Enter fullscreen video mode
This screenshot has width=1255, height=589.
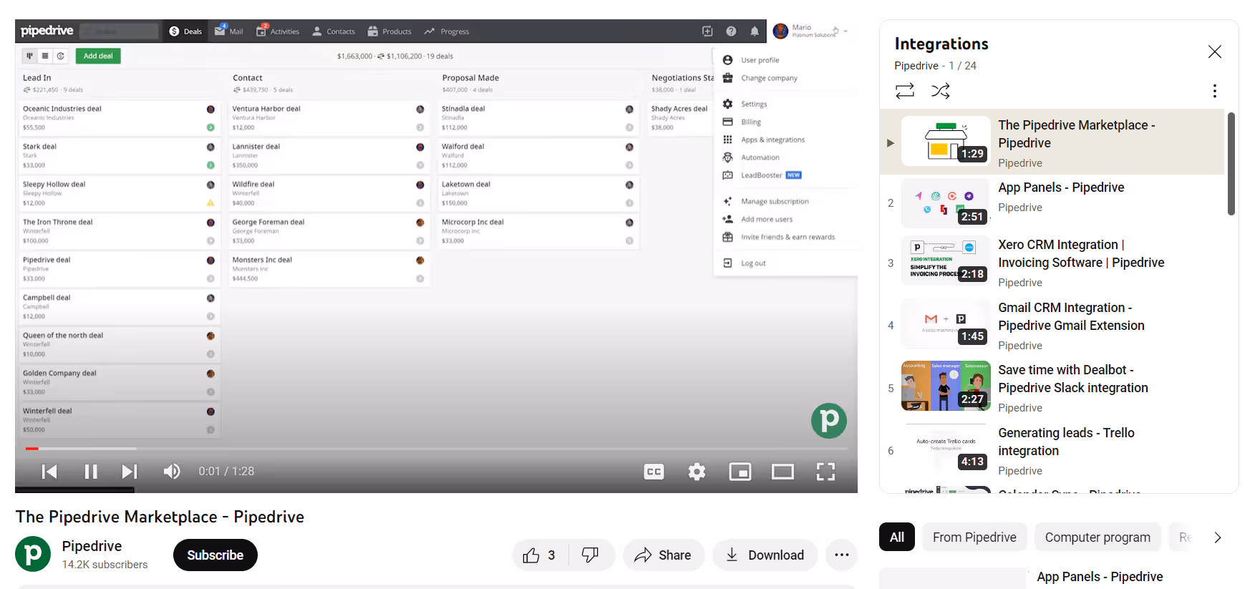pyautogui.click(x=825, y=472)
